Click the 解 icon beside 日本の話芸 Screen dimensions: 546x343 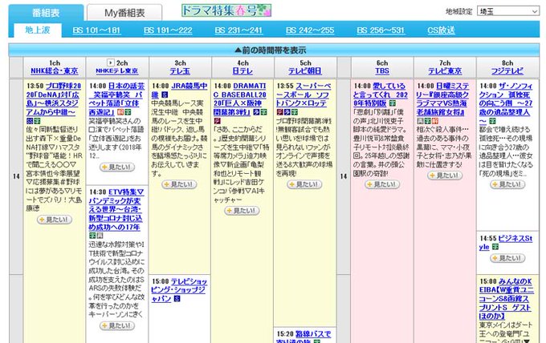coord(120,112)
